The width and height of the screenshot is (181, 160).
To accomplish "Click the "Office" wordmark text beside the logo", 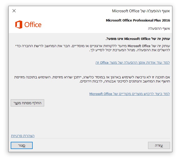I will 33,25.
